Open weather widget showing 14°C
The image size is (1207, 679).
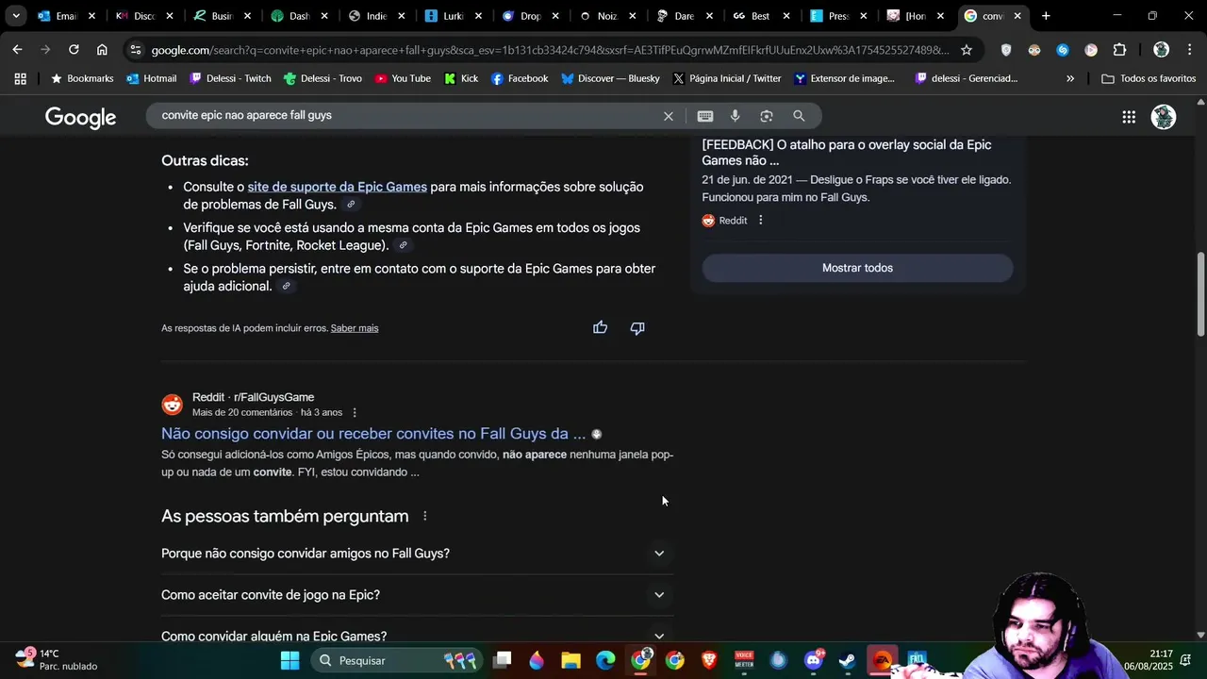pos(57,659)
